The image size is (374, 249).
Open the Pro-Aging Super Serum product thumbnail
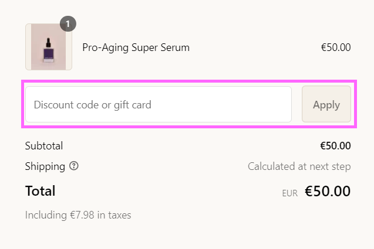click(x=49, y=47)
